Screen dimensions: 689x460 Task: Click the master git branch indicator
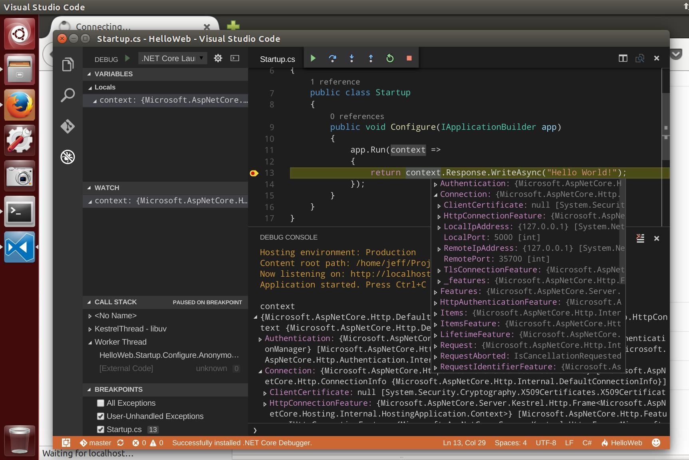tap(95, 443)
